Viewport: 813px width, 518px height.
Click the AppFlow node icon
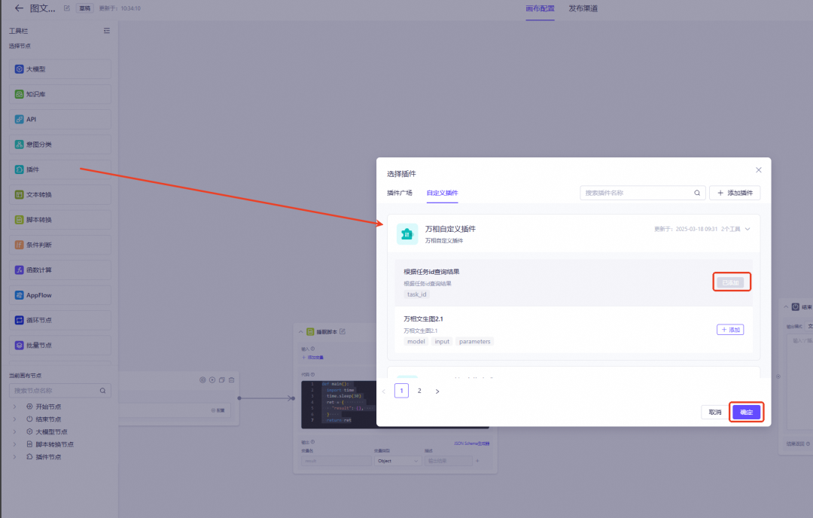click(20, 295)
